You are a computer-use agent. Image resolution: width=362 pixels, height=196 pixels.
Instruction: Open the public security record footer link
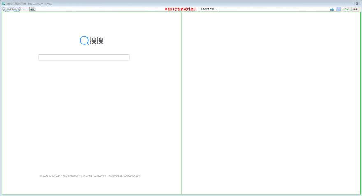point(124,176)
